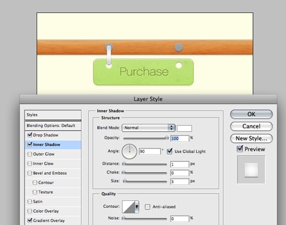Click the inner shadow color swatch
Viewport: 286px width, 225px height.
[x=185, y=128]
